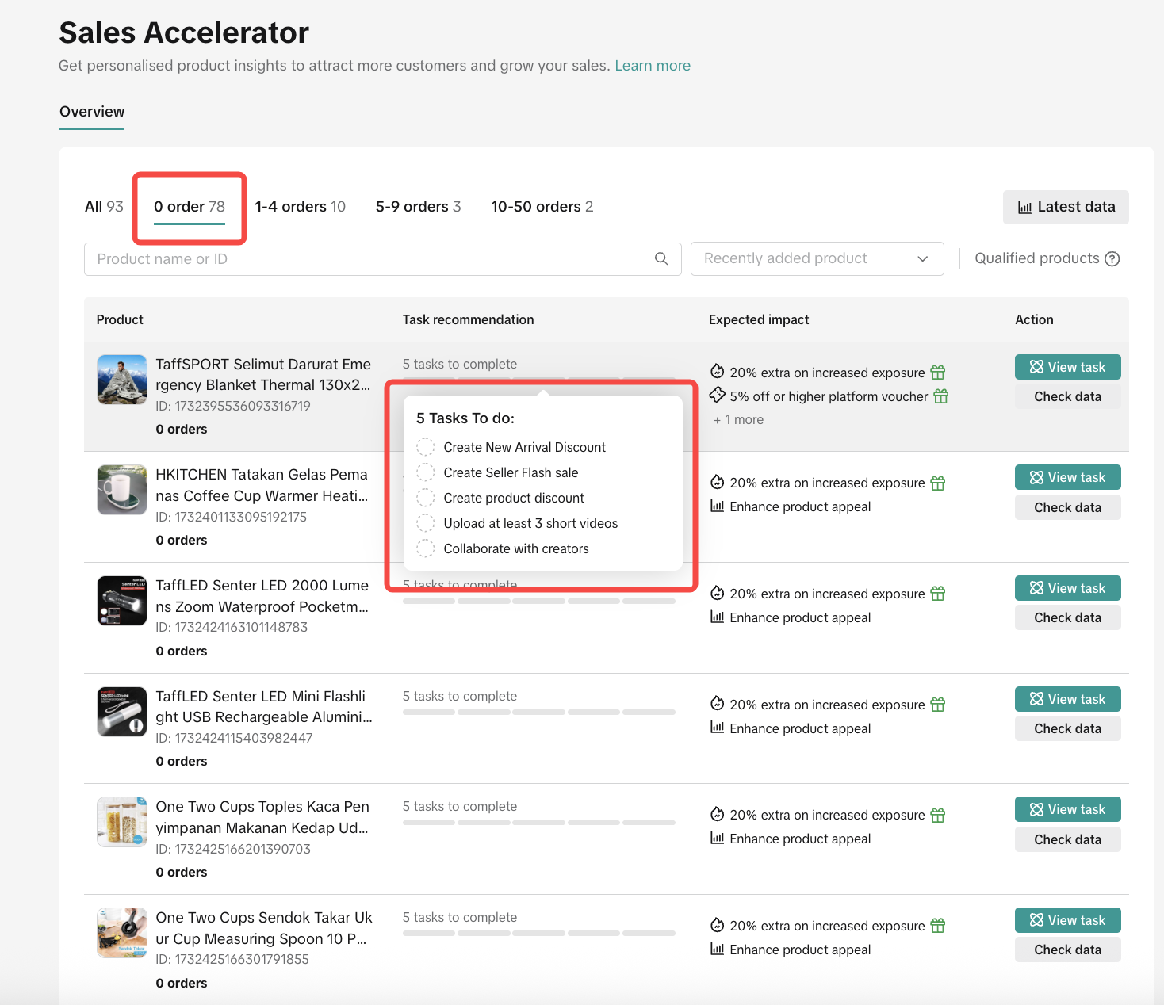Tick the Create Seller Flash sale circle
The width and height of the screenshot is (1164, 1005).
(x=426, y=472)
